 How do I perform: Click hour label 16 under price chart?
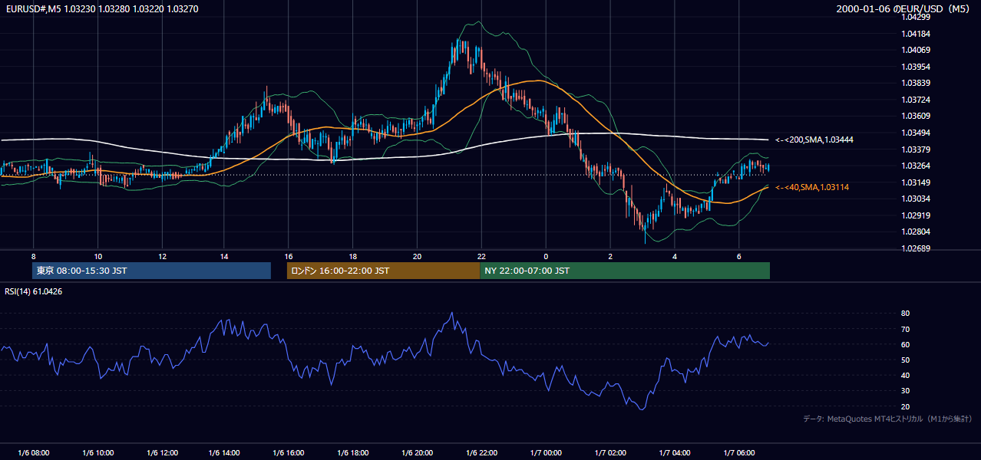point(289,256)
